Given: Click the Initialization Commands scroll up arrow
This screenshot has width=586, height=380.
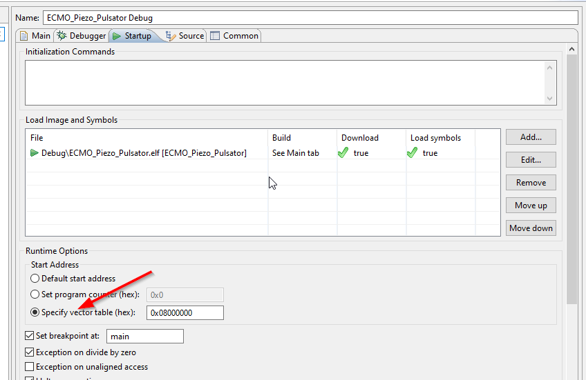Looking at the screenshot, I should click(549, 68).
